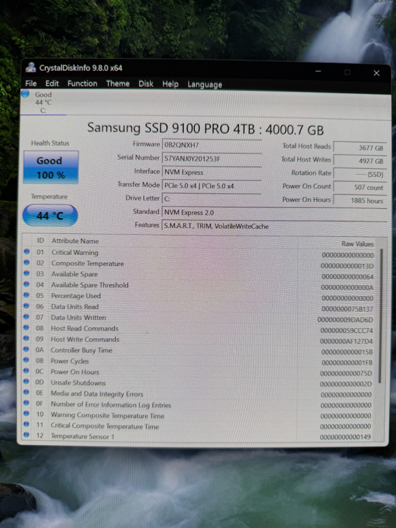This screenshot has width=396, height=528.
Task: Click the blue status dot on drive tab
Action: pos(25,94)
